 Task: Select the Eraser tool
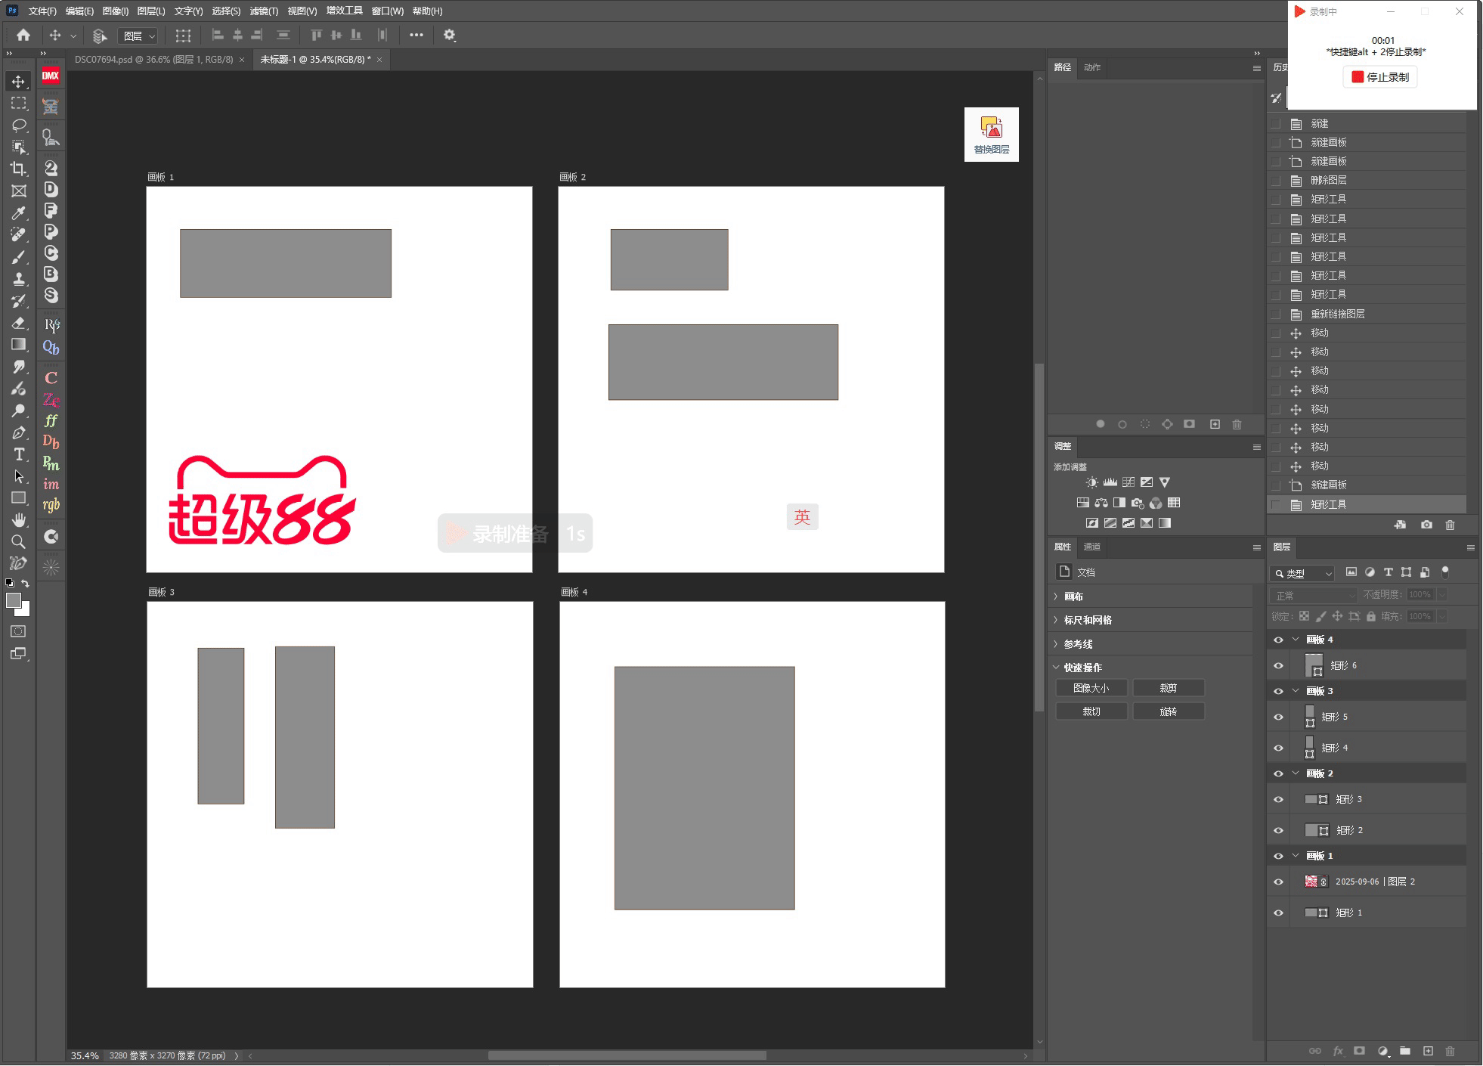18,323
